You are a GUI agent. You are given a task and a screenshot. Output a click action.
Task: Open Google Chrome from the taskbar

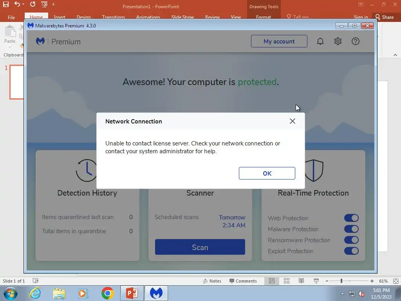click(x=107, y=293)
